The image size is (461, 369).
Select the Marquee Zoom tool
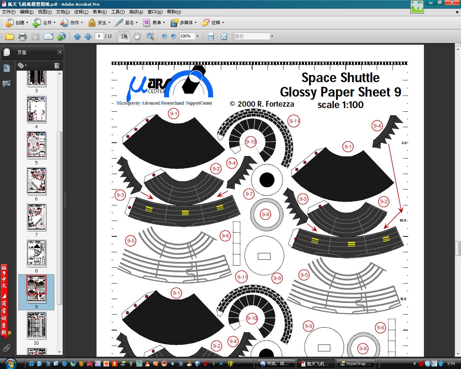pos(150,36)
